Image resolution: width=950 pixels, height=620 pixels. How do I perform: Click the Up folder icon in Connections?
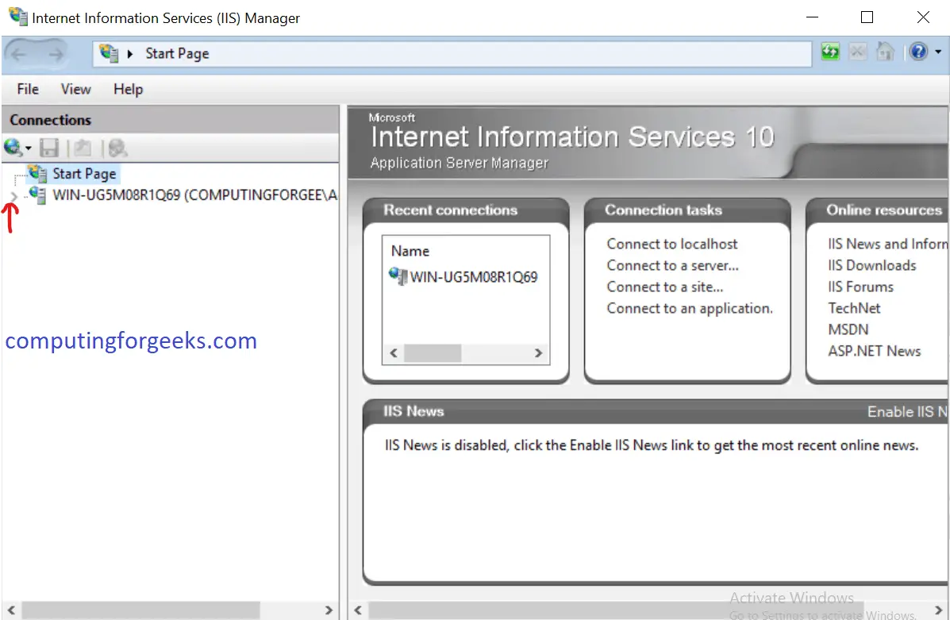click(x=83, y=148)
